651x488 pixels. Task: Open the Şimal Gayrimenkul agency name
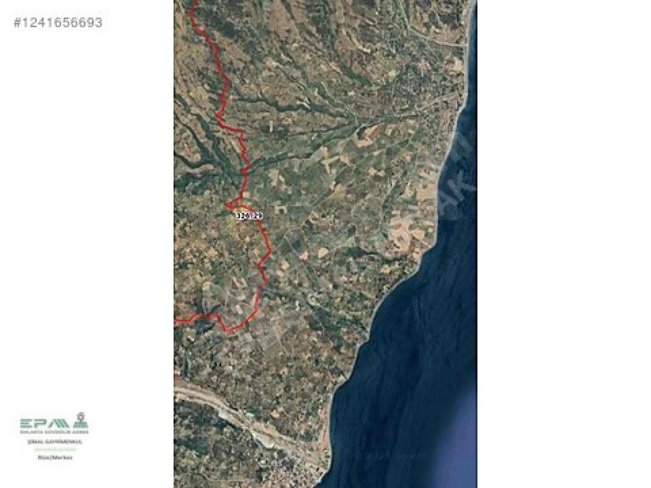(x=54, y=441)
